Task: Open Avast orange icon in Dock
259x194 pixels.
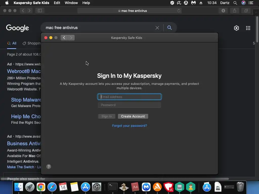Action: [x=157, y=187]
